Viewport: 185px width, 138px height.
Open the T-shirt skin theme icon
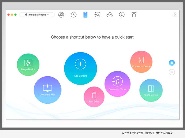134,15
